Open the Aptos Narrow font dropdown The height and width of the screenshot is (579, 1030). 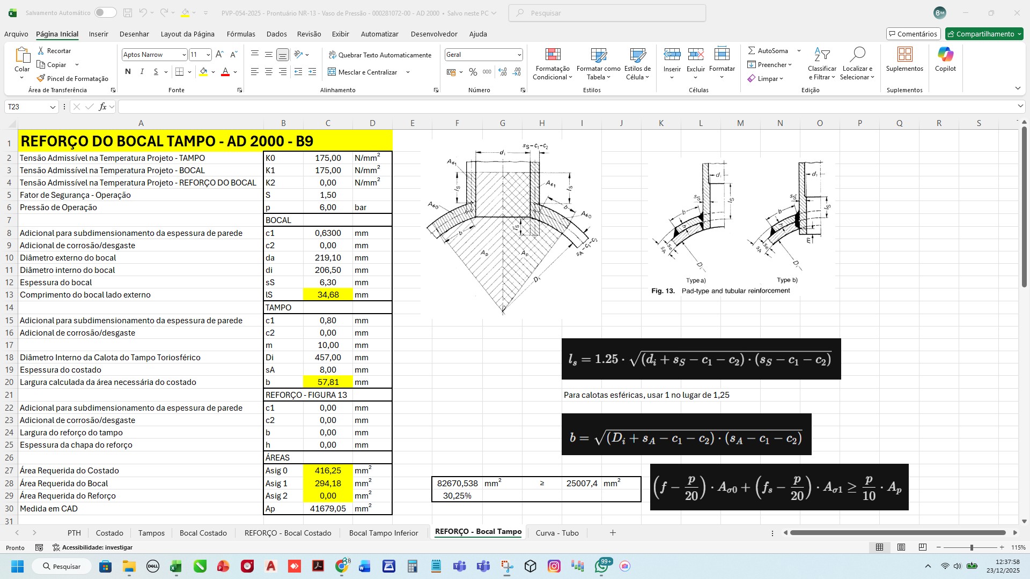click(184, 55)
